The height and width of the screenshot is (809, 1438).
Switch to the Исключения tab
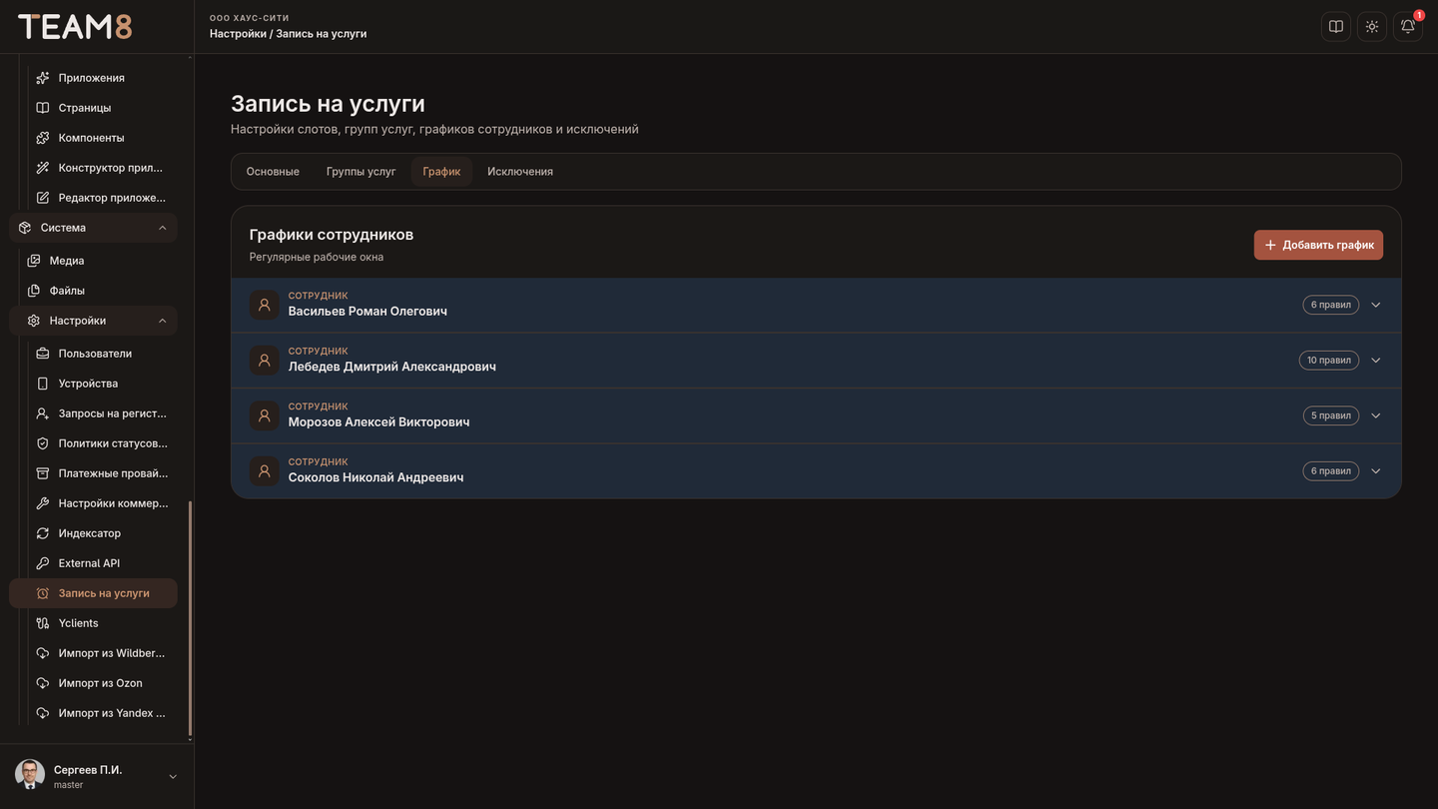(x=520, y=172)
